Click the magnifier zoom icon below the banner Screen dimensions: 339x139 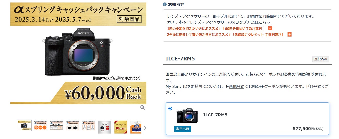(x=142, y=107)
